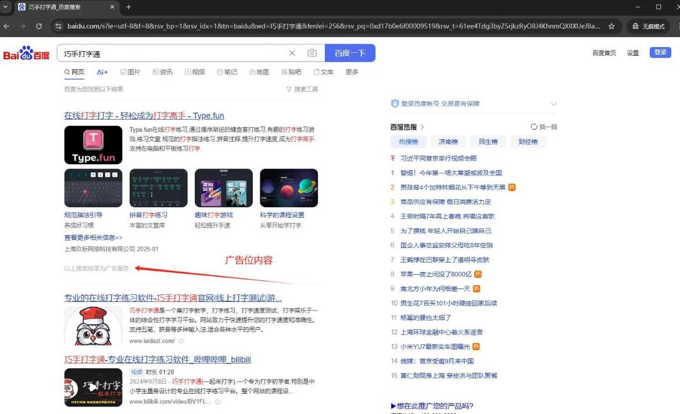Open hot topic 苹果一夜之间没了8000亿
Image resolution: width=680 pixels, height=414 pixels.
tap(436, 274)
